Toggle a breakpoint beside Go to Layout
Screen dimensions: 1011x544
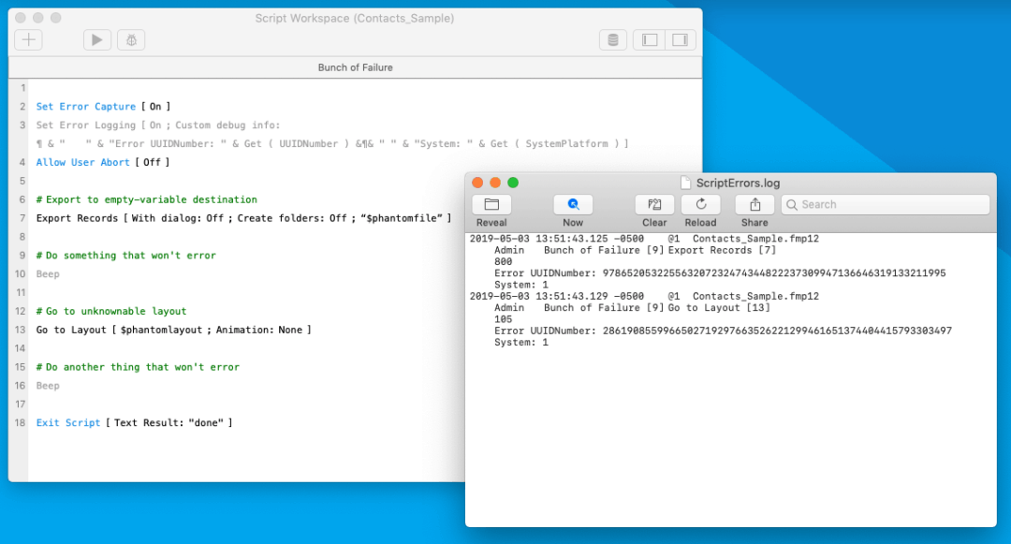20,329
